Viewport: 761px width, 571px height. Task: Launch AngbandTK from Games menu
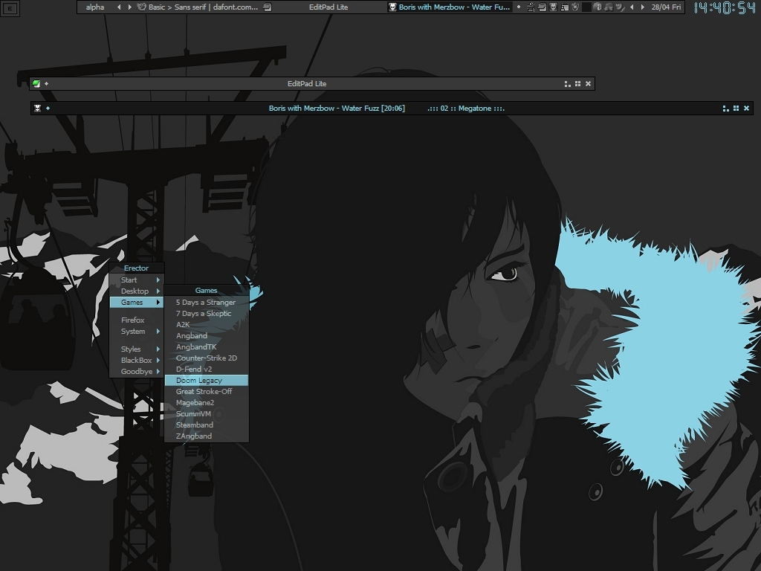(207, 346)
